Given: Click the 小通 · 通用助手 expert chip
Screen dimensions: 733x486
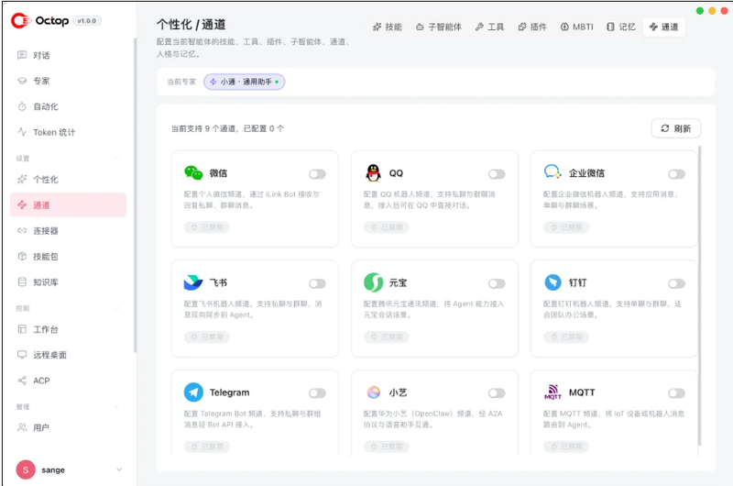Looking at the screenshot, I should tap(244, 82).
